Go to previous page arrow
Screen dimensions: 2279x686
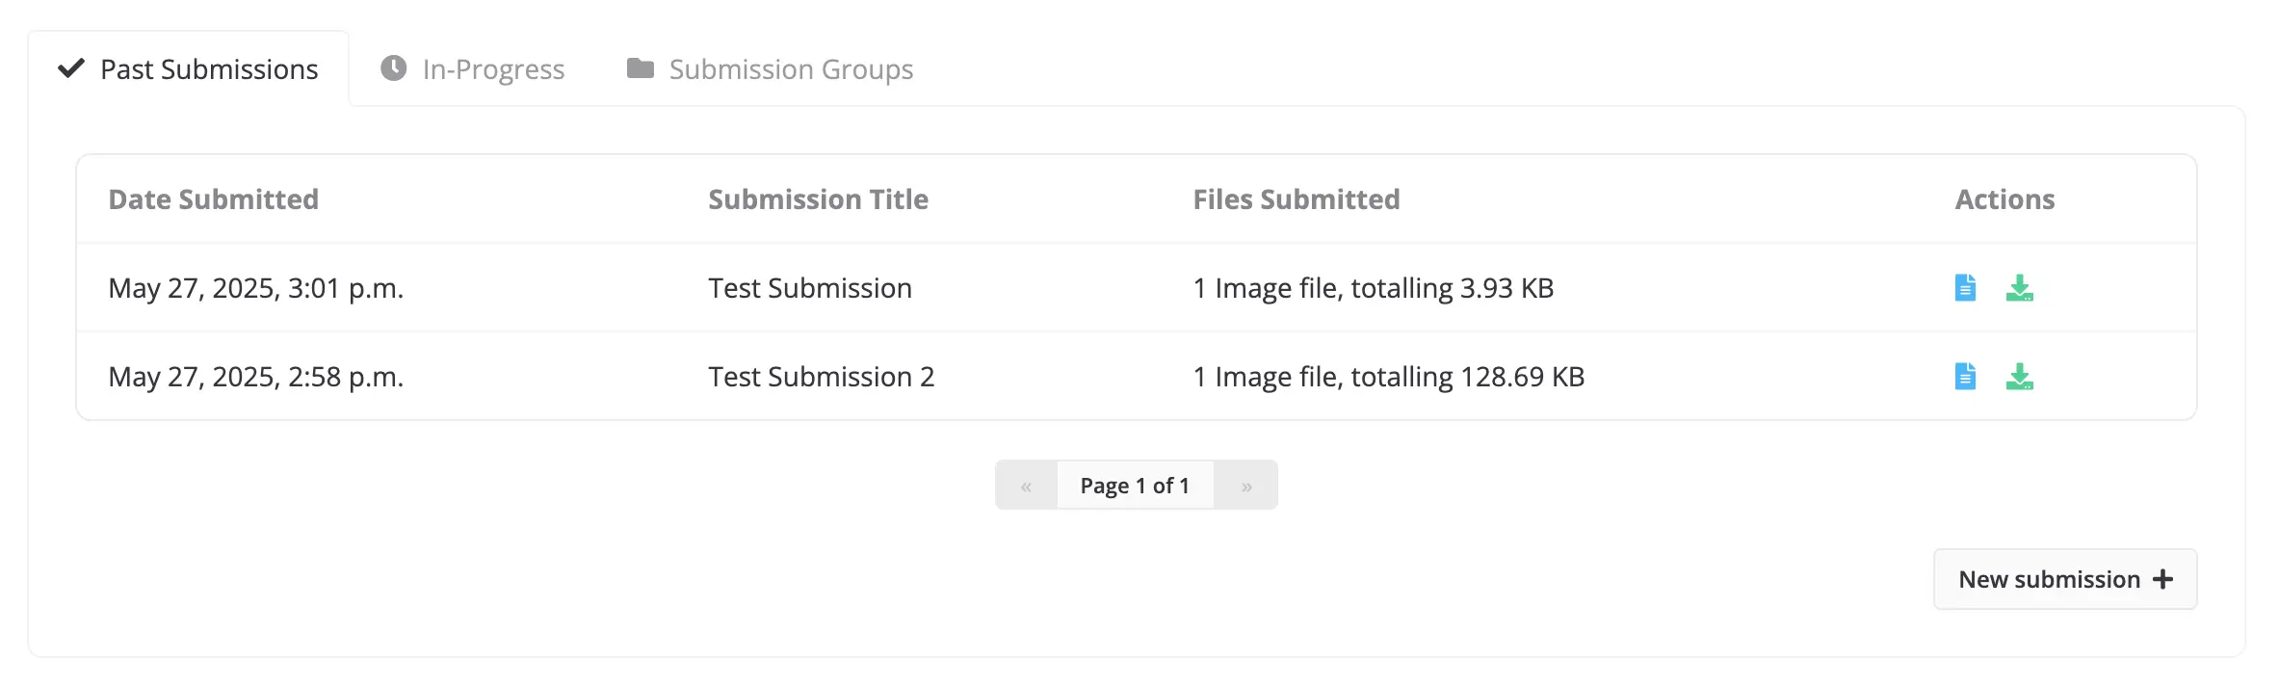point(1026,485)
